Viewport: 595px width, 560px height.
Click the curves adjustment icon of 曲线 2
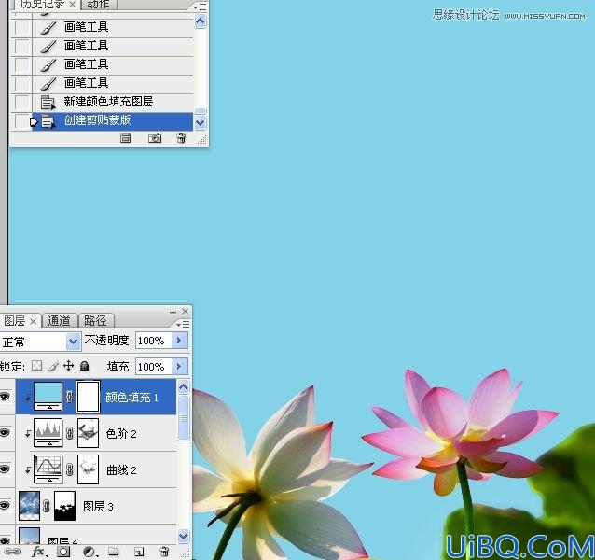[x=48, y=469]
